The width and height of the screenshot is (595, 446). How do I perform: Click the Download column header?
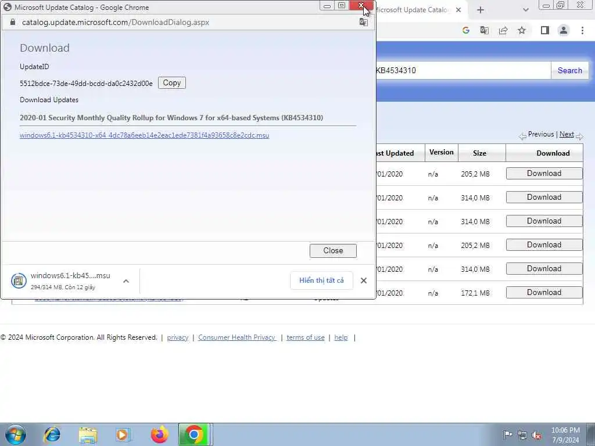point(553,153)
